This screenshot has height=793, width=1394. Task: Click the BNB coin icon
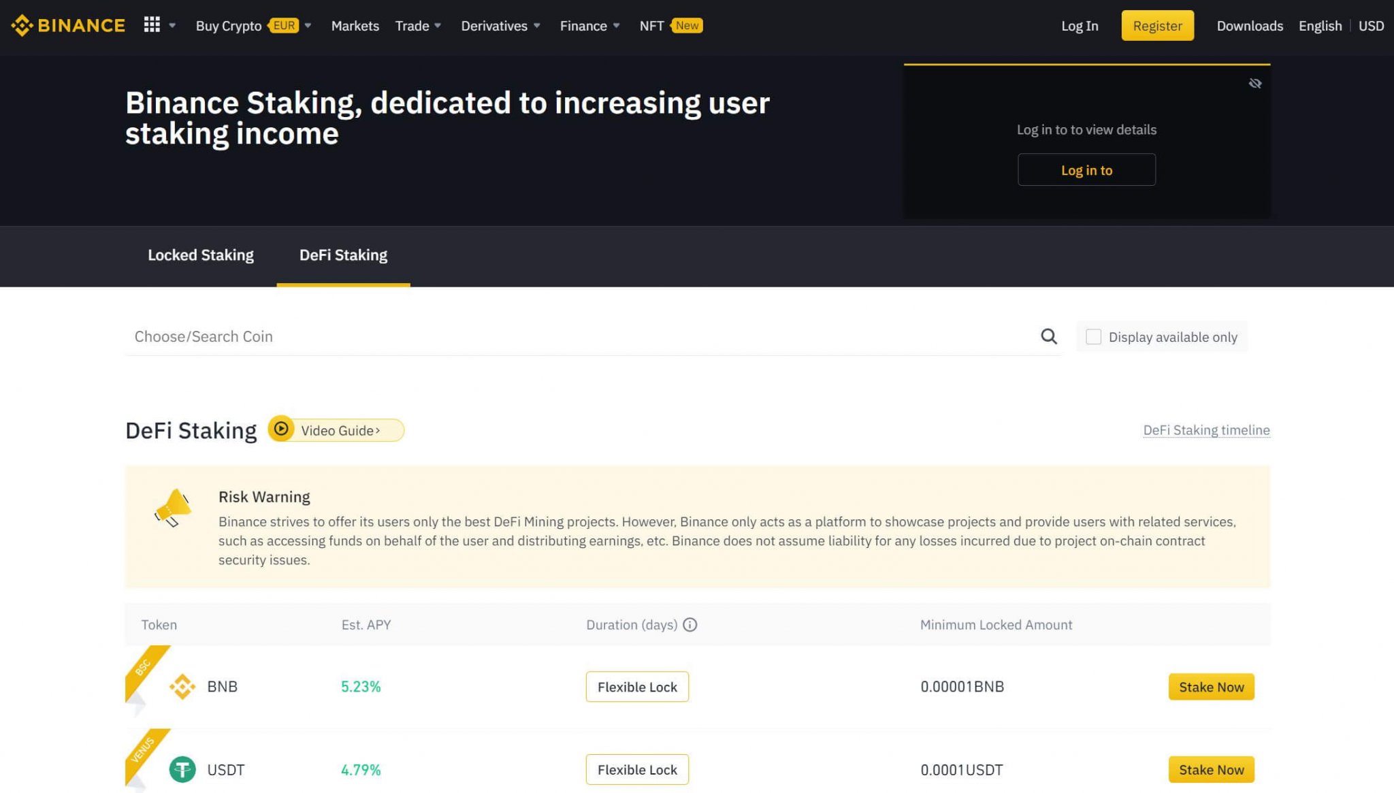[181, 686]
